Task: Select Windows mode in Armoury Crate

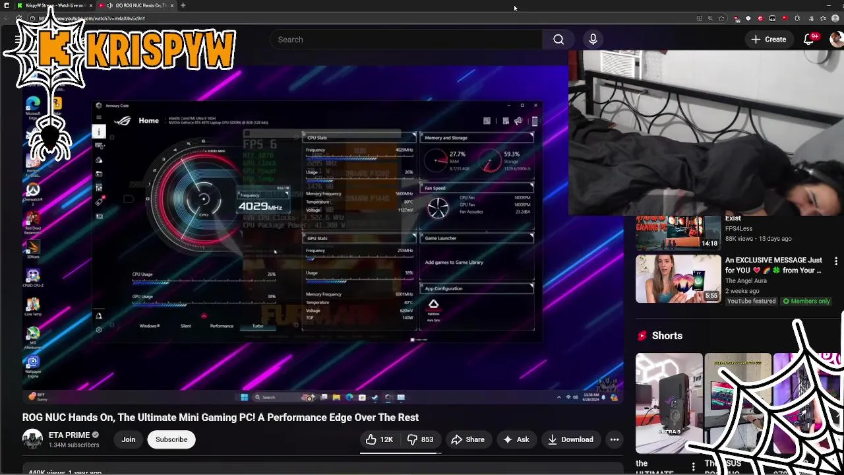Action: click(150, 326)
